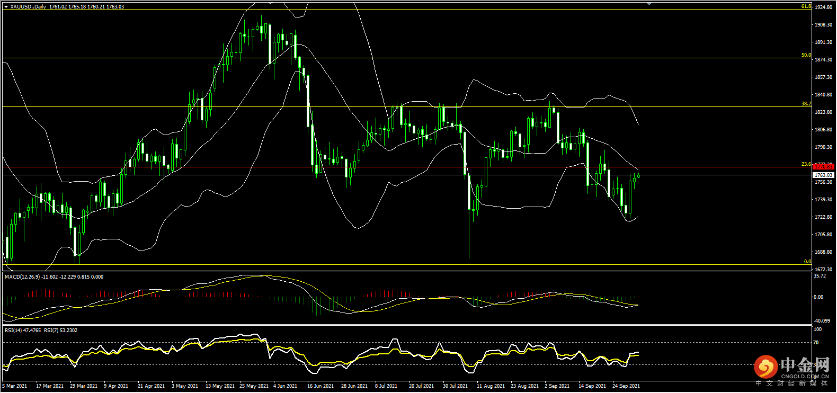Select the 61.8 Fibonacci level label
Viewport: 837px width, 393px height.
(806, 6)
